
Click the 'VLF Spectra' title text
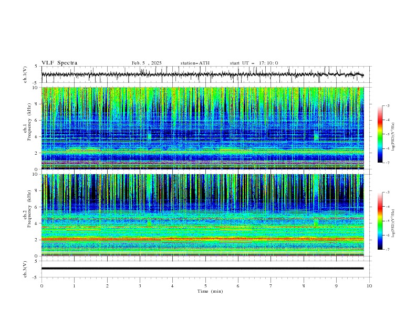pyautogui.click(x=59, y=63)
